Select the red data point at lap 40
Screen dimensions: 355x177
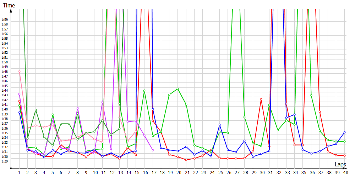pyautogui.click(x=345, y=156)
